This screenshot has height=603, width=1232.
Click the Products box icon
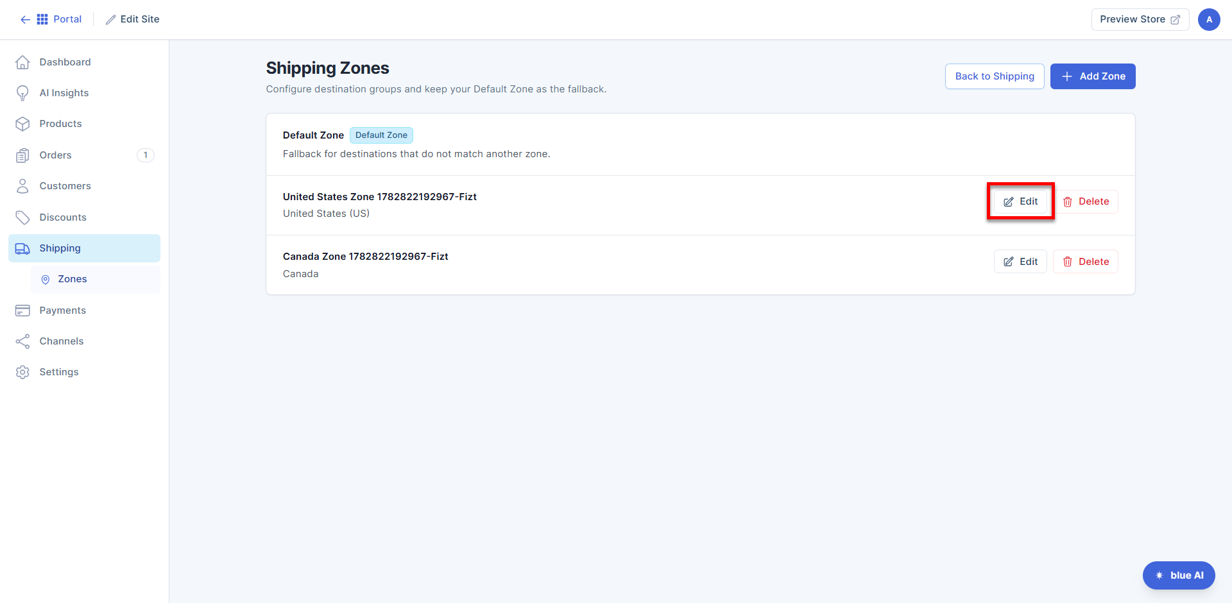(x=22, y=124)
